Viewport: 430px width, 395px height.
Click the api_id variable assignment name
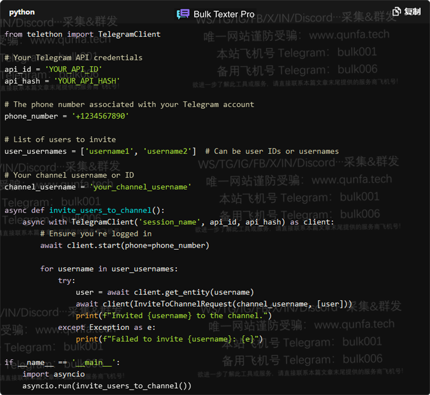tap(18, 69)
